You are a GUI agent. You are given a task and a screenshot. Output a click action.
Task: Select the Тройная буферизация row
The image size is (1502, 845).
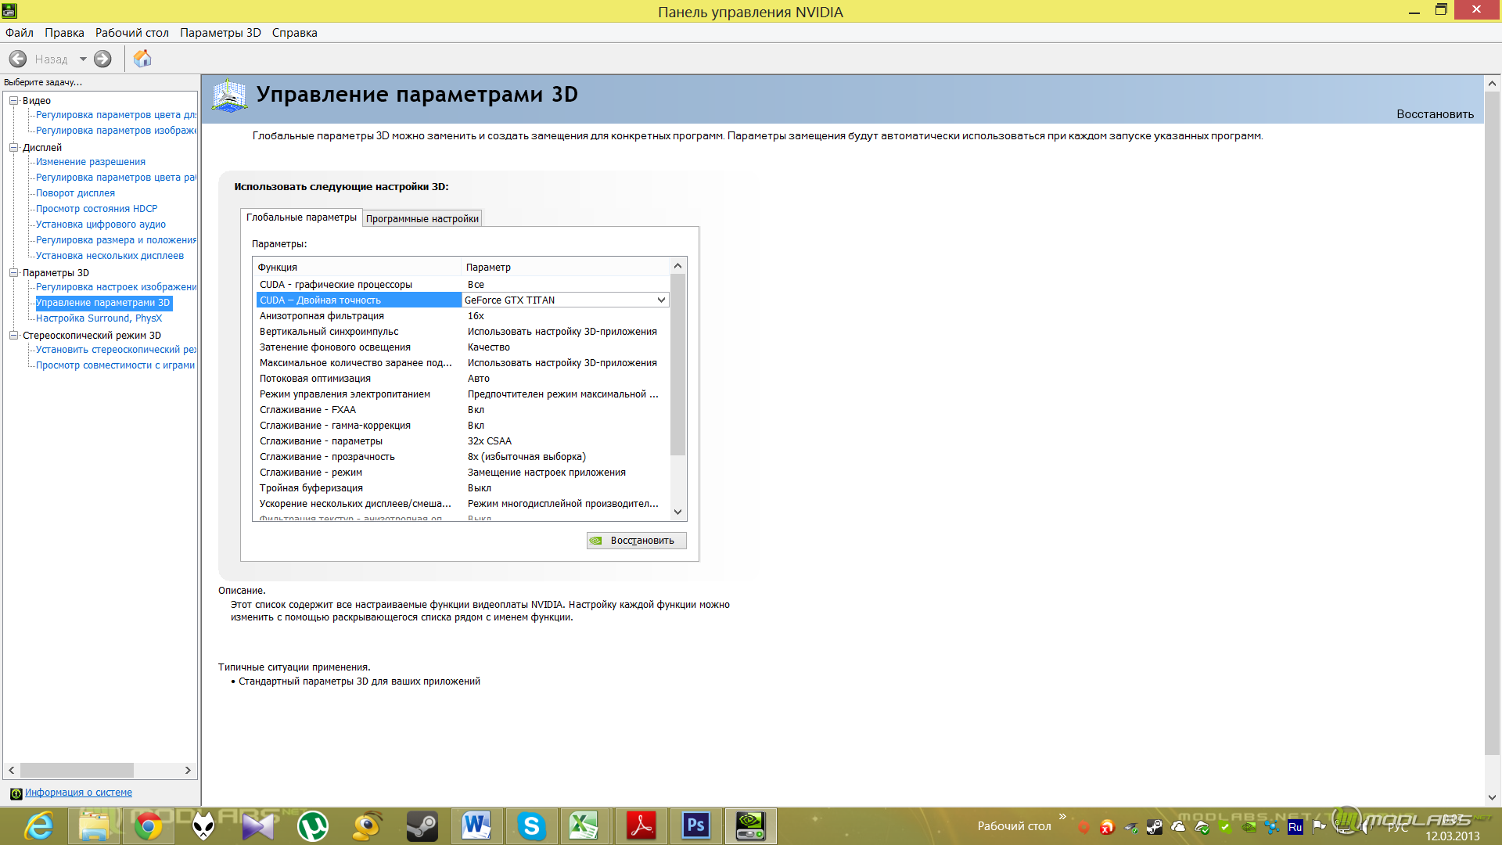coord(462,488)
